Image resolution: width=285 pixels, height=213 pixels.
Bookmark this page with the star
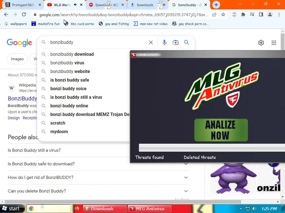point(223,14)
